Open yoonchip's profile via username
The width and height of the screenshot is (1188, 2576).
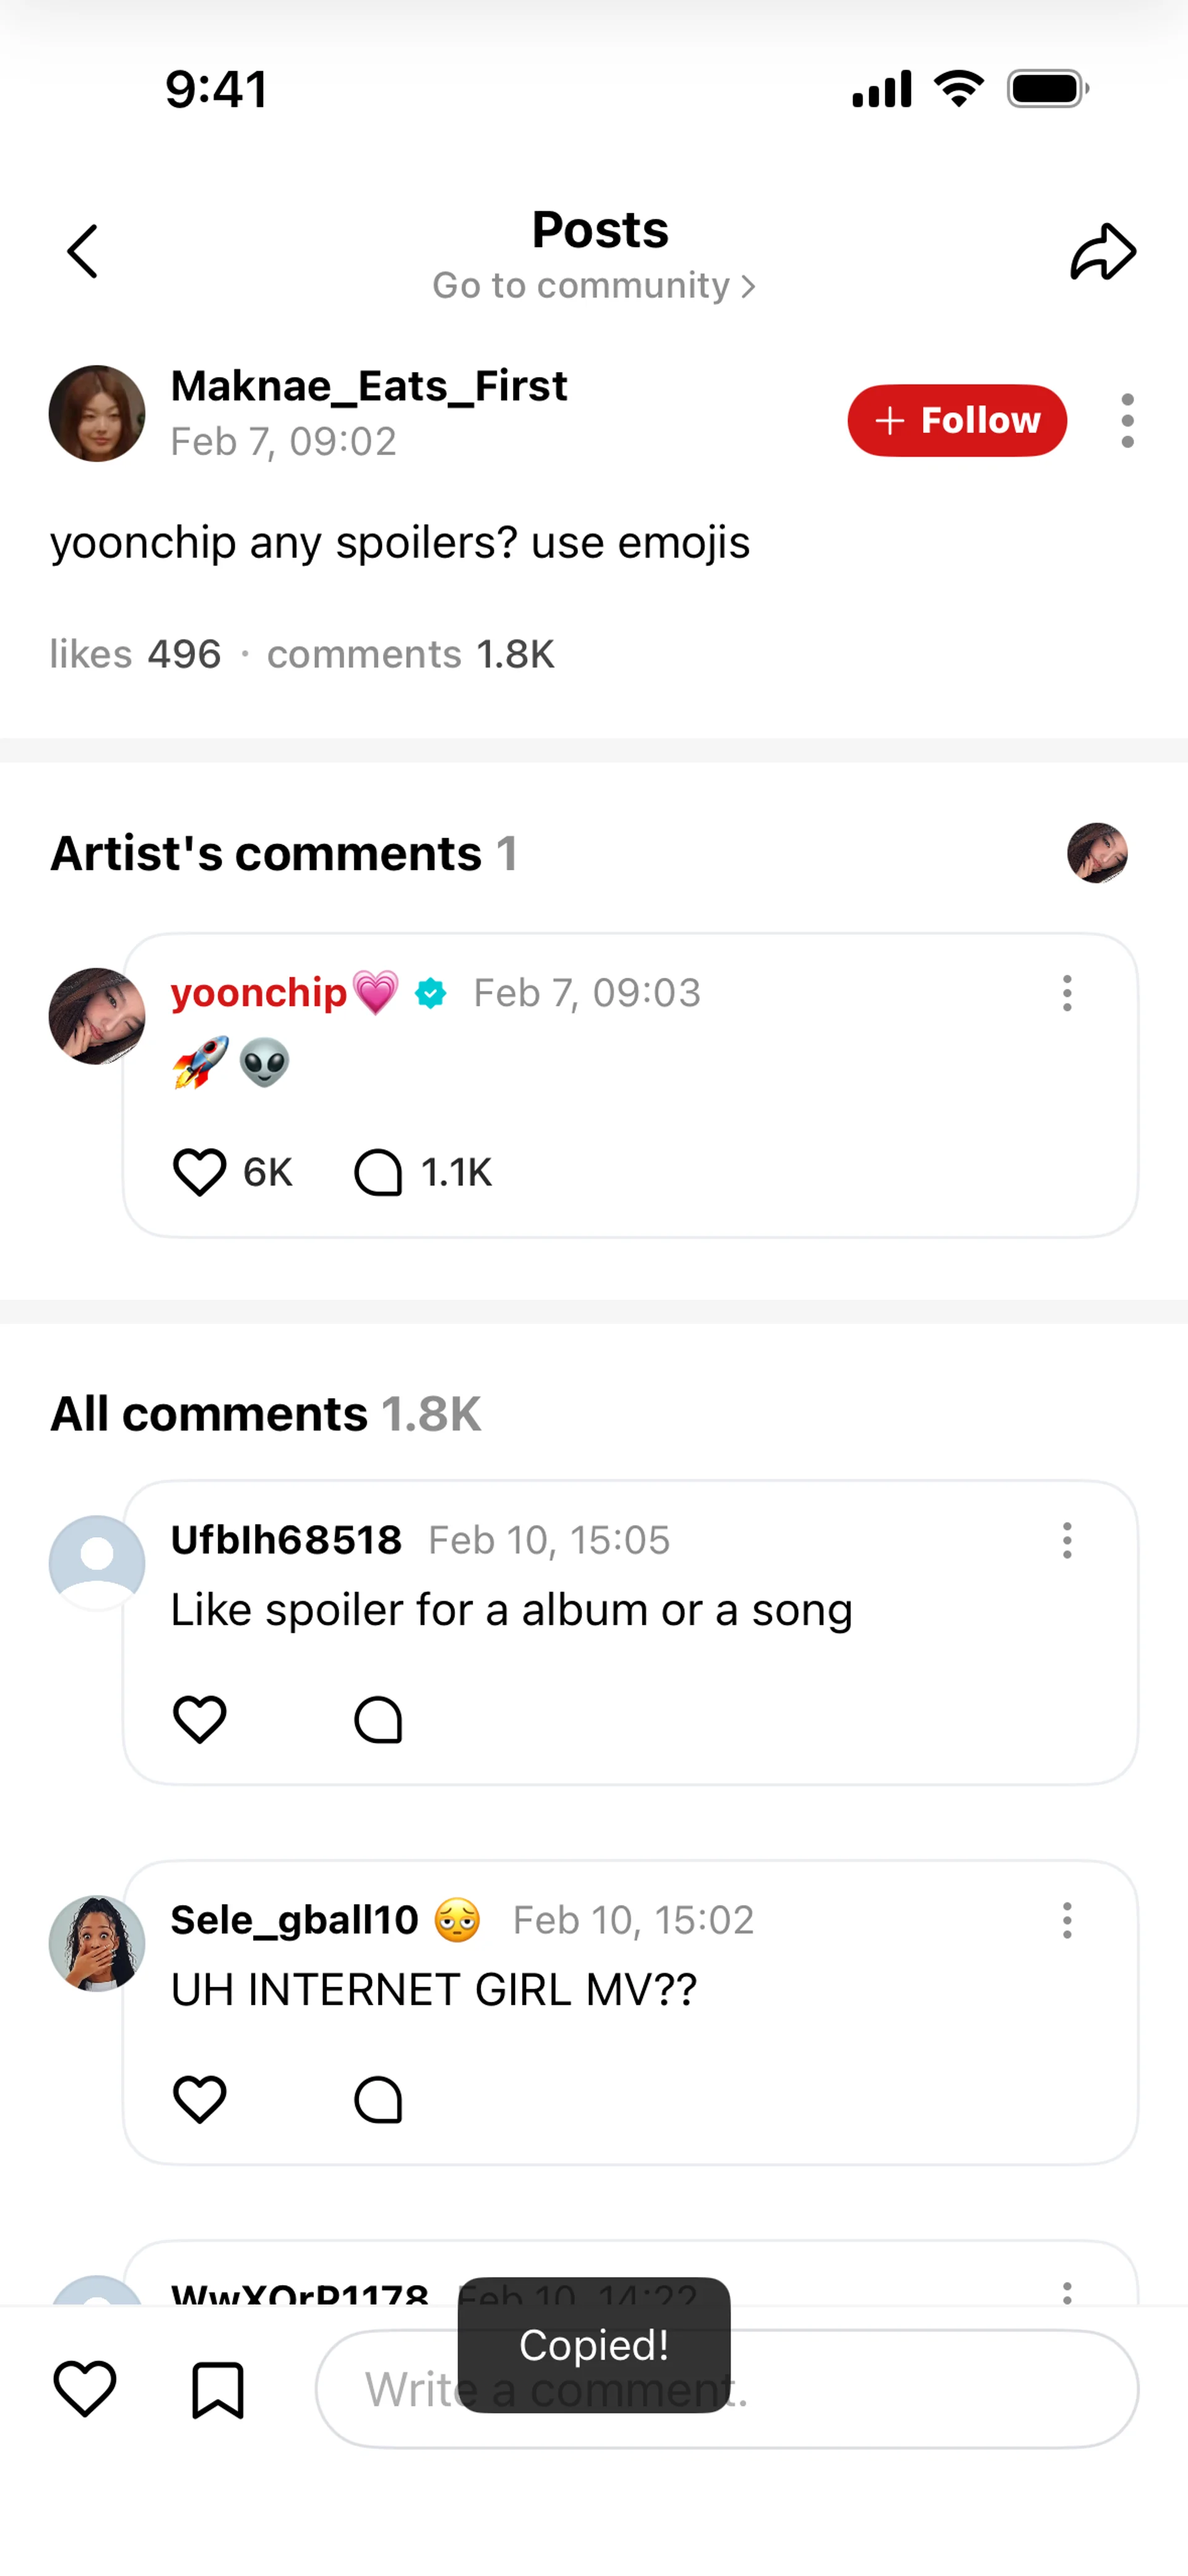258,993
